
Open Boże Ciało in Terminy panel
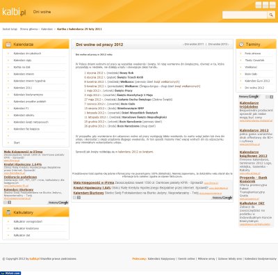pos(251,74)
